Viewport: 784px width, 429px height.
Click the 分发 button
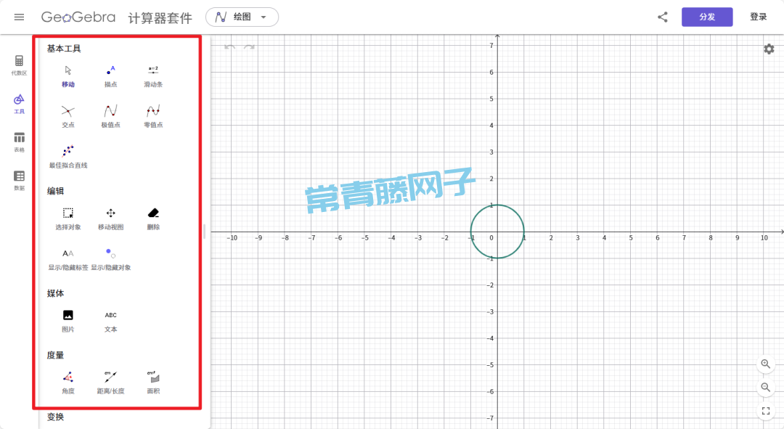(706, 17)
